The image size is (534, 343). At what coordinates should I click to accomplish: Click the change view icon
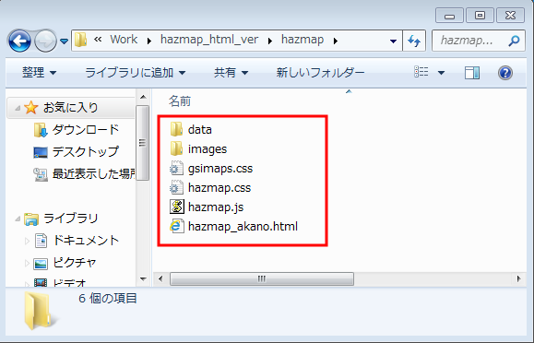[x=421, y=72]
